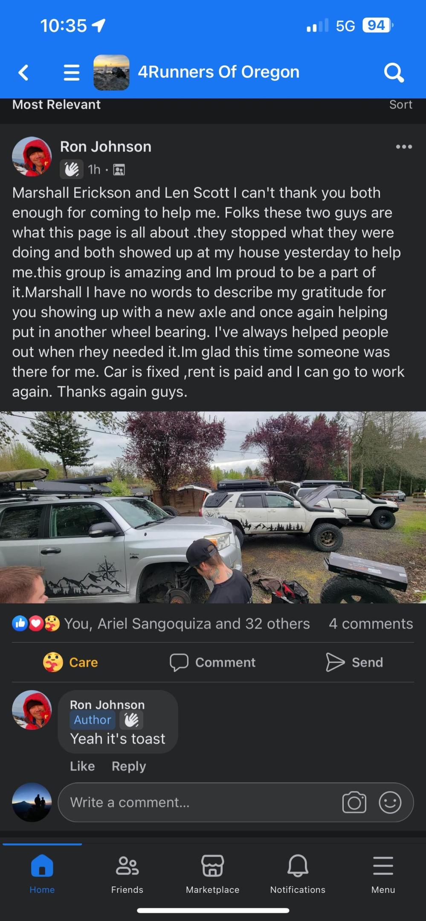Screen dimensions: 426x921
Task: Open the Menu tab in bottom bar
Action: pyautogui.click(x=383, y=874)
